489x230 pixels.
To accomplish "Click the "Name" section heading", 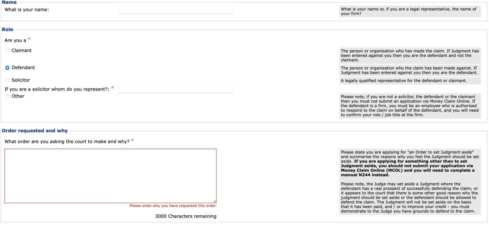I will [9, 2].
